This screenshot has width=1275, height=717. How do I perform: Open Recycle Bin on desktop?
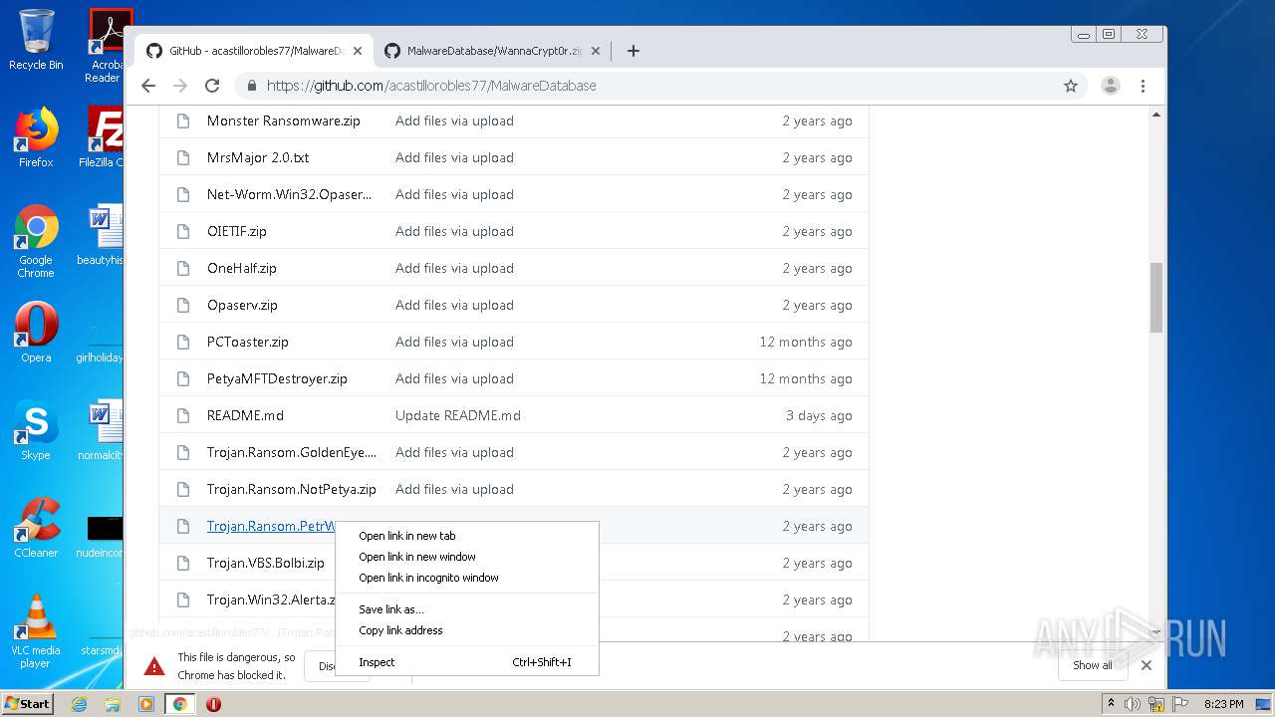[35, 41]
